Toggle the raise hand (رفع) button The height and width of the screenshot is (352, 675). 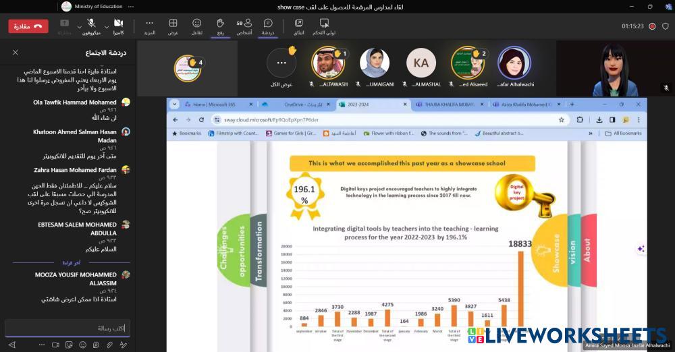point(220,26)
